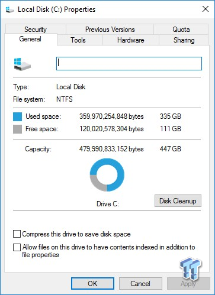Image resolution: width=215 pixels, height=295 pixels.
Task: Click the Cancel button
Action: (x=140, y=284)
